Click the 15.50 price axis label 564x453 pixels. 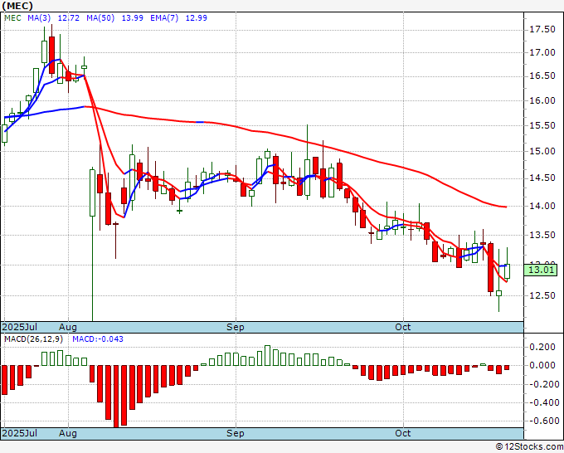coord(542,125)
